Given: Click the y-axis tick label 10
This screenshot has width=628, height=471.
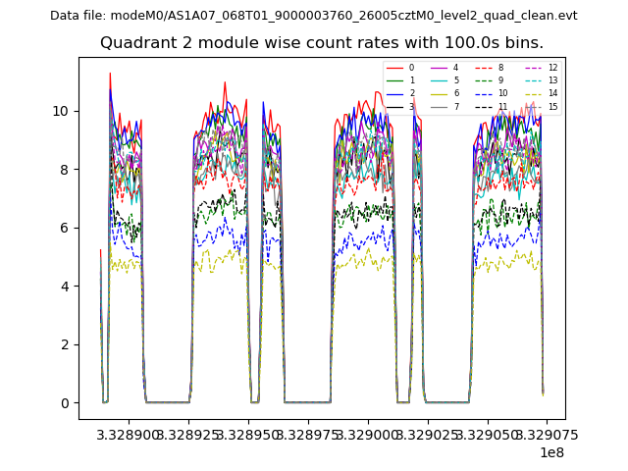Looking at the screenshot, I should [x=61, y=111].
